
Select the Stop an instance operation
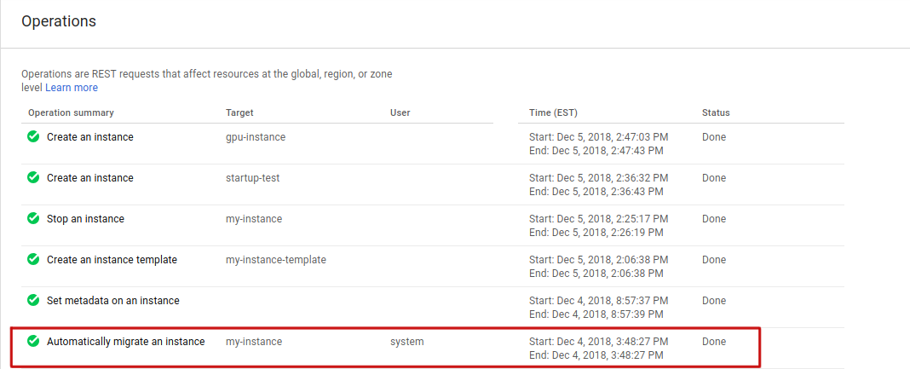(85, 219)
